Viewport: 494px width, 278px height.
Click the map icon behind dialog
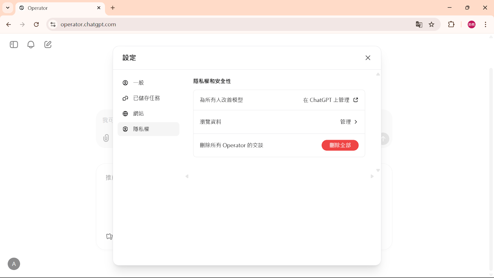click(109, 236)
